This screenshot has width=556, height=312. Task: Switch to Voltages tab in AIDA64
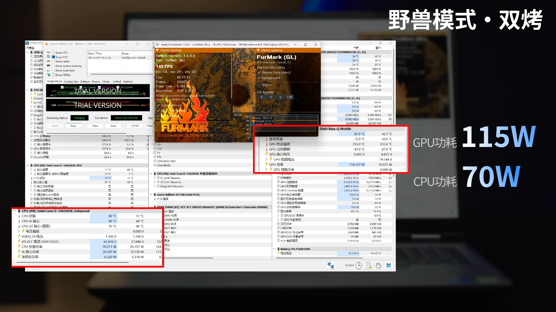85,81
